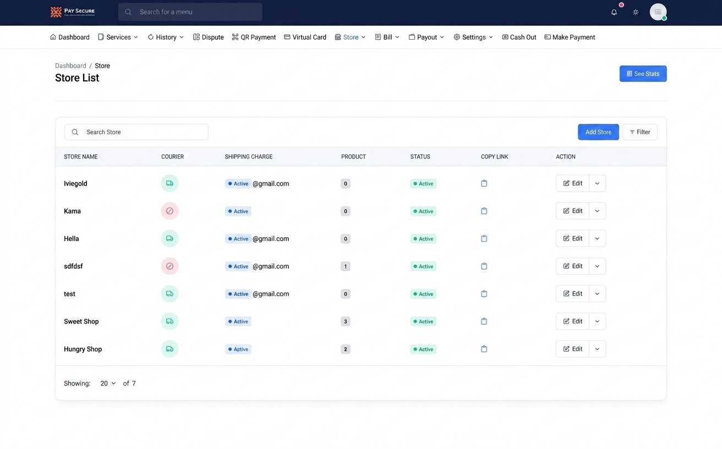
Task: Go to QR Payment
Action: [x=254, y=37]
